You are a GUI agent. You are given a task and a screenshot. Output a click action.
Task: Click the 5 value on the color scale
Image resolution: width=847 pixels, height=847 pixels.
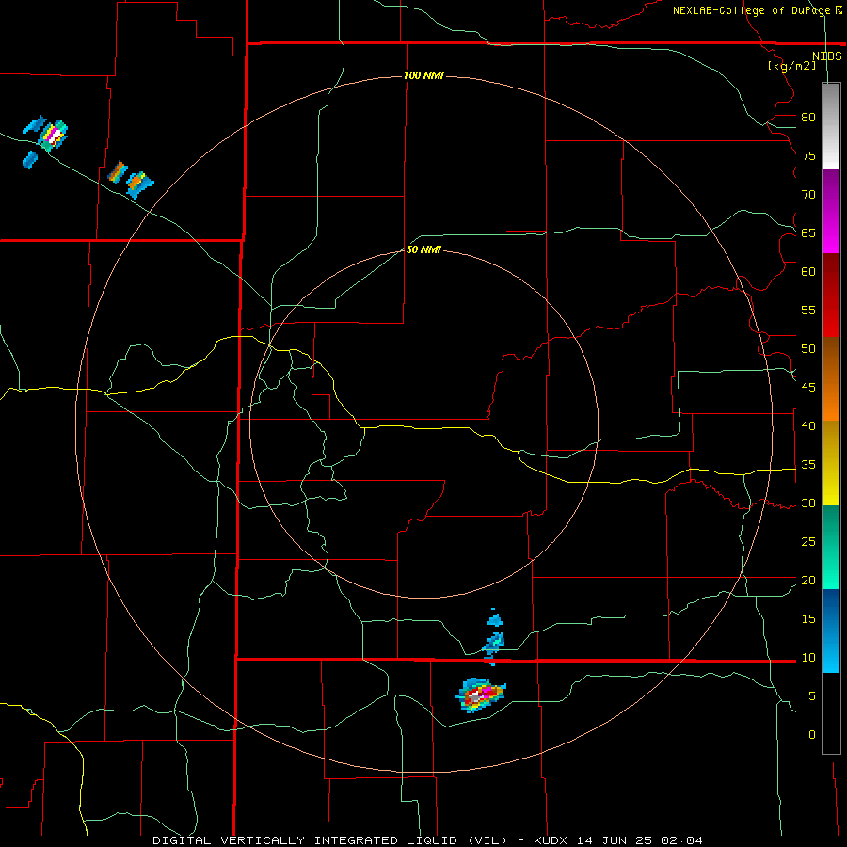click(x=812, y=696)
